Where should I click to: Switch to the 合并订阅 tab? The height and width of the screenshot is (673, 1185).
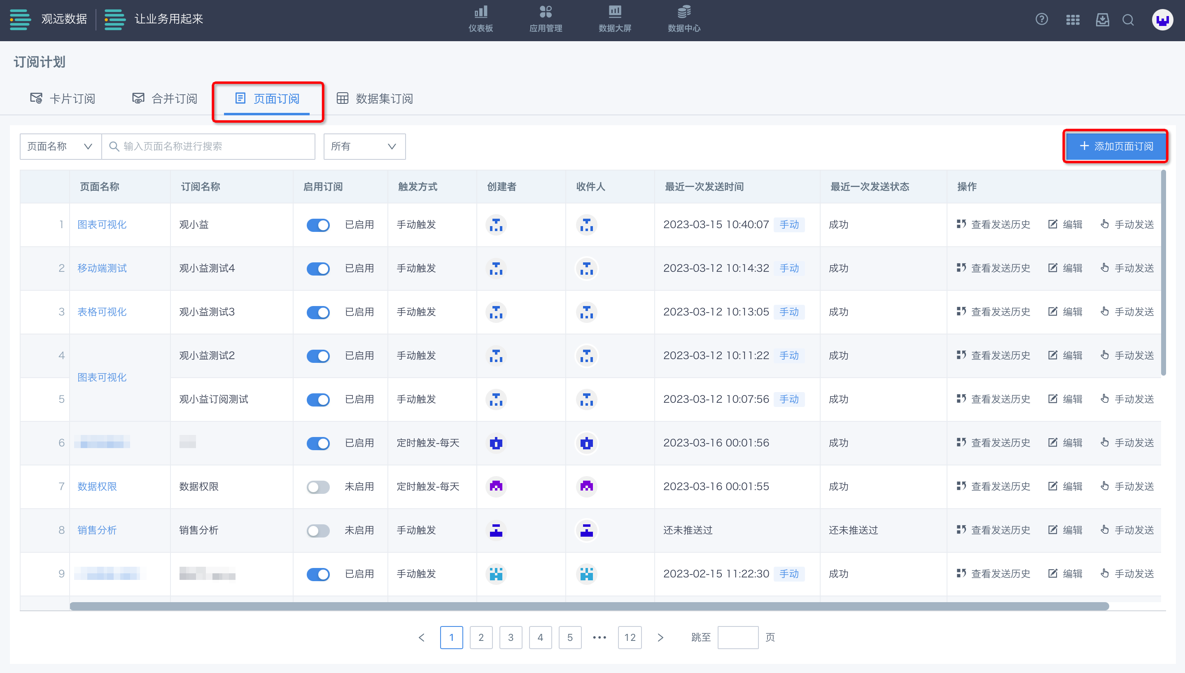164,98
